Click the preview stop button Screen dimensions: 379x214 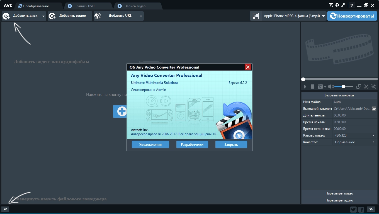[x=312, y=87]
